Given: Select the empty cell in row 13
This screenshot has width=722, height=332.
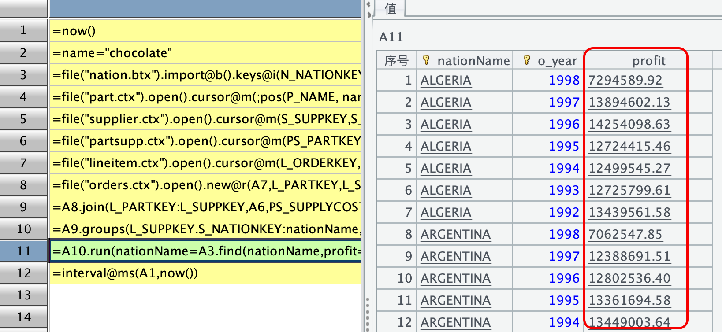Looking at the screenshot, I should tap(205, 295).
